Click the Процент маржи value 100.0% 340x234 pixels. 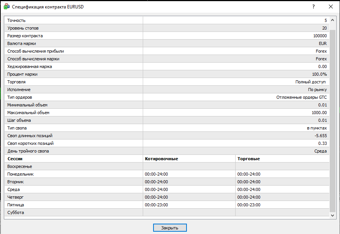pyautogui.click(x=319, y=74)
